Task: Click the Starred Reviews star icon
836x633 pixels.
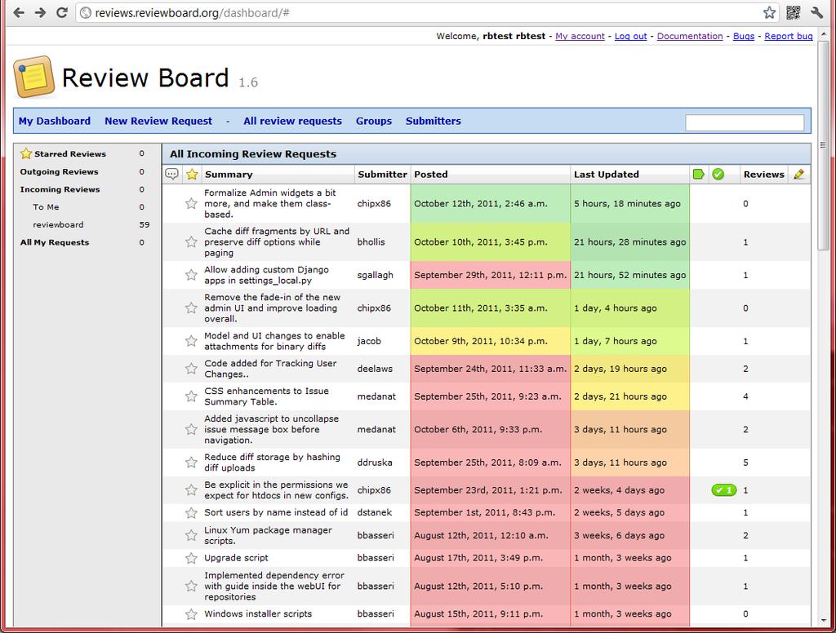Action: (25, 153)
